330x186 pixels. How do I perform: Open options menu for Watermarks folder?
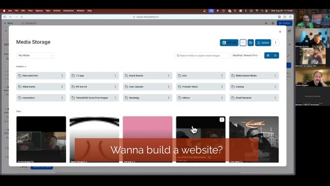[x=62, y=87]
